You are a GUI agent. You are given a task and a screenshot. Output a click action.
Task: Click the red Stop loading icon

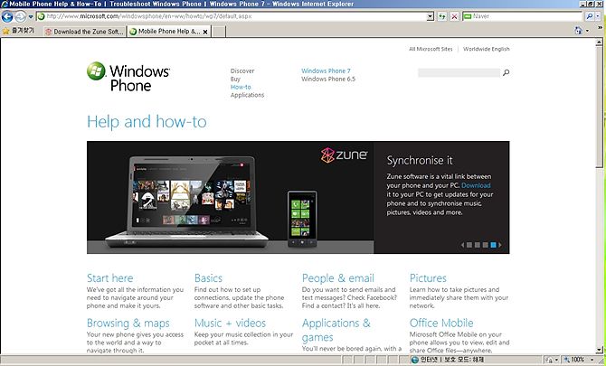454,16
